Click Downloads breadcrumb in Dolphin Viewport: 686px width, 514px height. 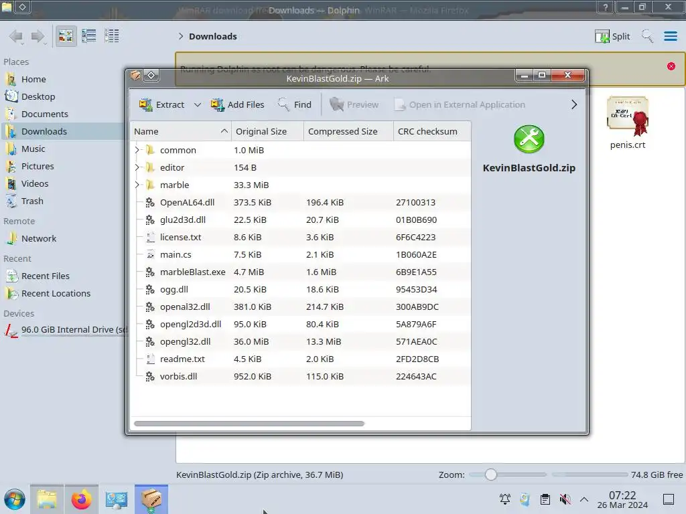pyautogui.click(x=213, y=37)
